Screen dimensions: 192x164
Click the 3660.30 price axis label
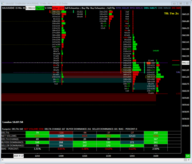[x=186, y=91]
